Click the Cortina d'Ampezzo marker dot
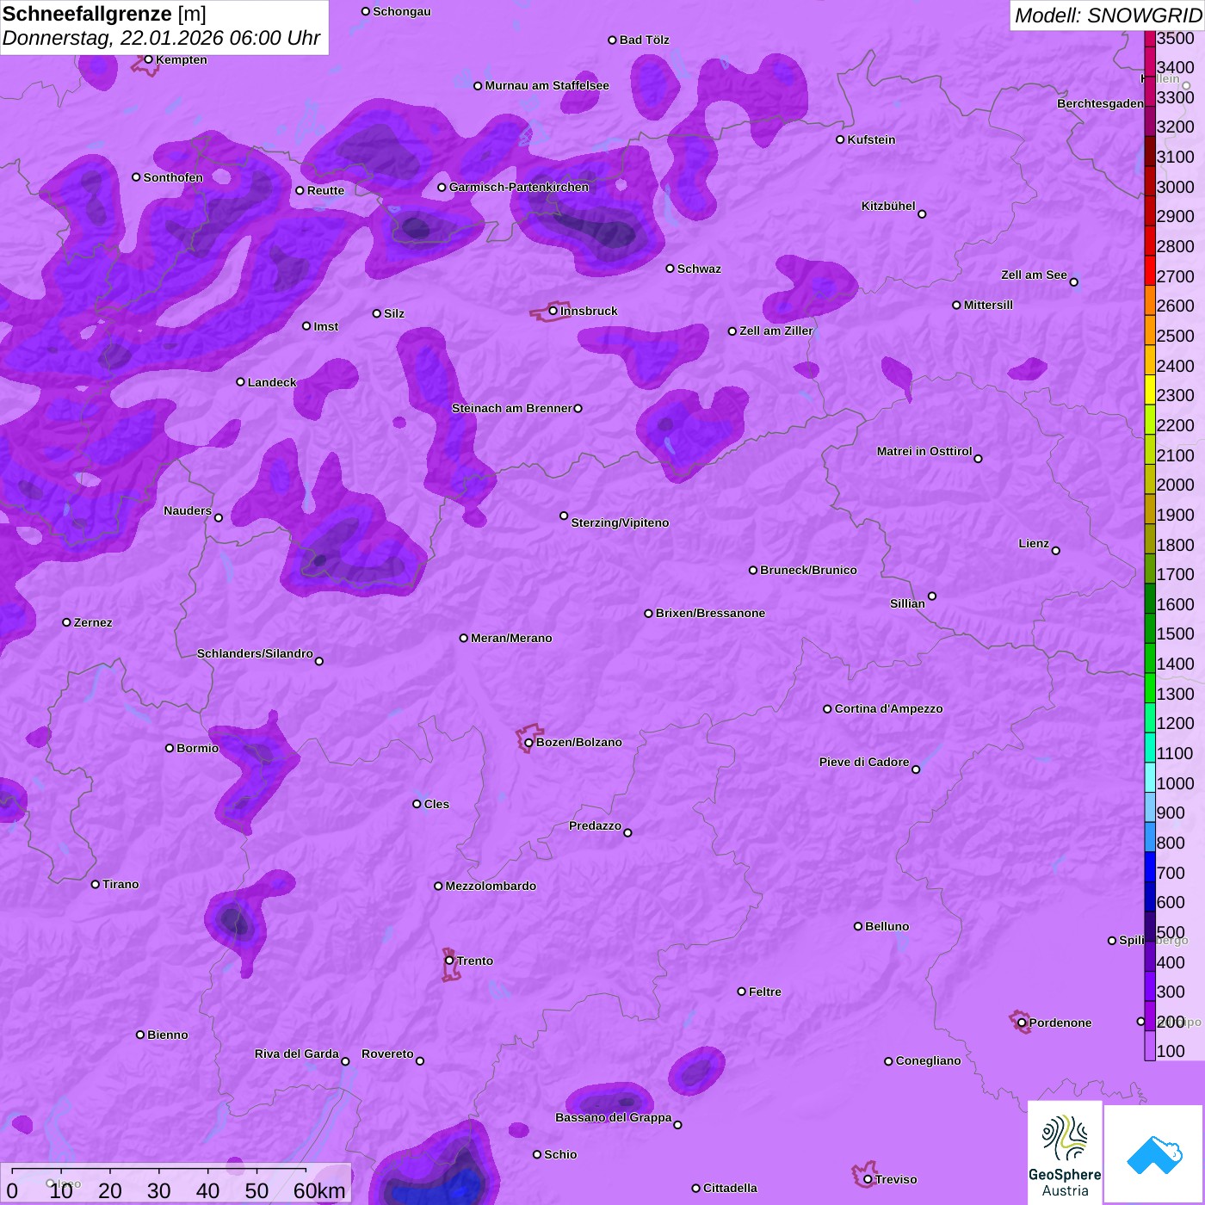The height and width of the screenshot is (1205, 1205). click(827, 709)
